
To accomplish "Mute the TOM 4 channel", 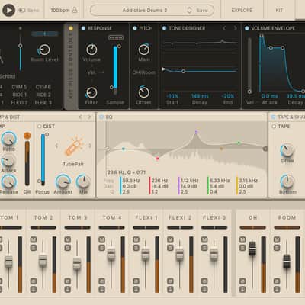I will 101,239.
